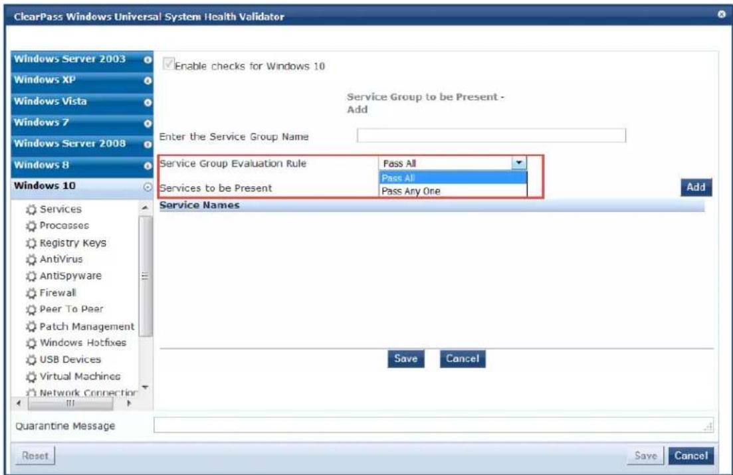Open the Windows XP tab
This screenshot has width=733, height=475.
[x=82, y=81]
